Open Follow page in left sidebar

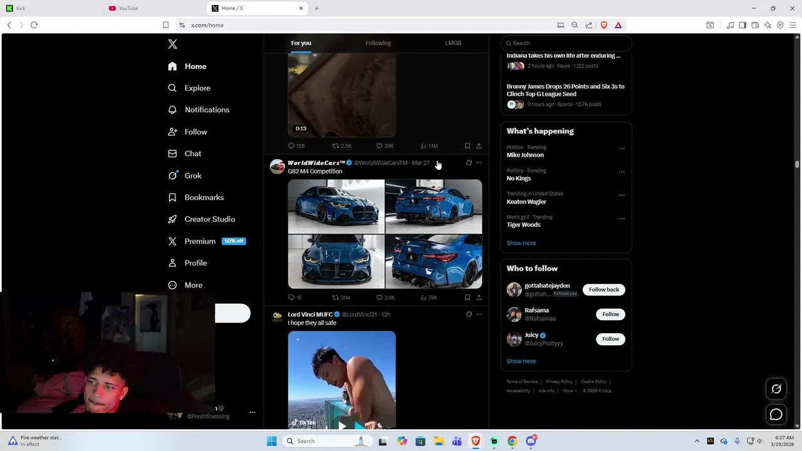tap(187, 132)
